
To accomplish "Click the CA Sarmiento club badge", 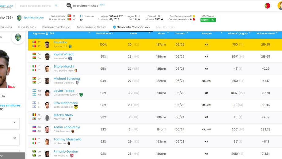I will click(81, 95).
